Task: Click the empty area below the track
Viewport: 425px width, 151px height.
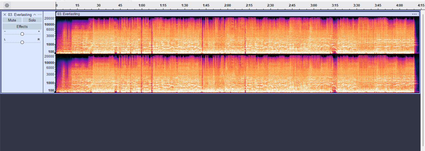Action: click(213, 122)
